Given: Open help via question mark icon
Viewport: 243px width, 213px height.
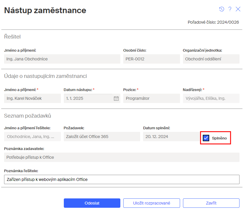Looking at the screenshot, I should coord(230,9).
